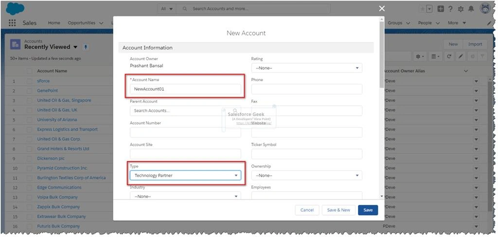Open the favorites list dropdown arrow
498x237 pixels.
click(429, 9)
